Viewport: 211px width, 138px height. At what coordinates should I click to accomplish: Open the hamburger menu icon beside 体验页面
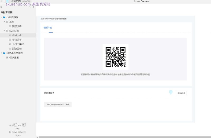8,1
